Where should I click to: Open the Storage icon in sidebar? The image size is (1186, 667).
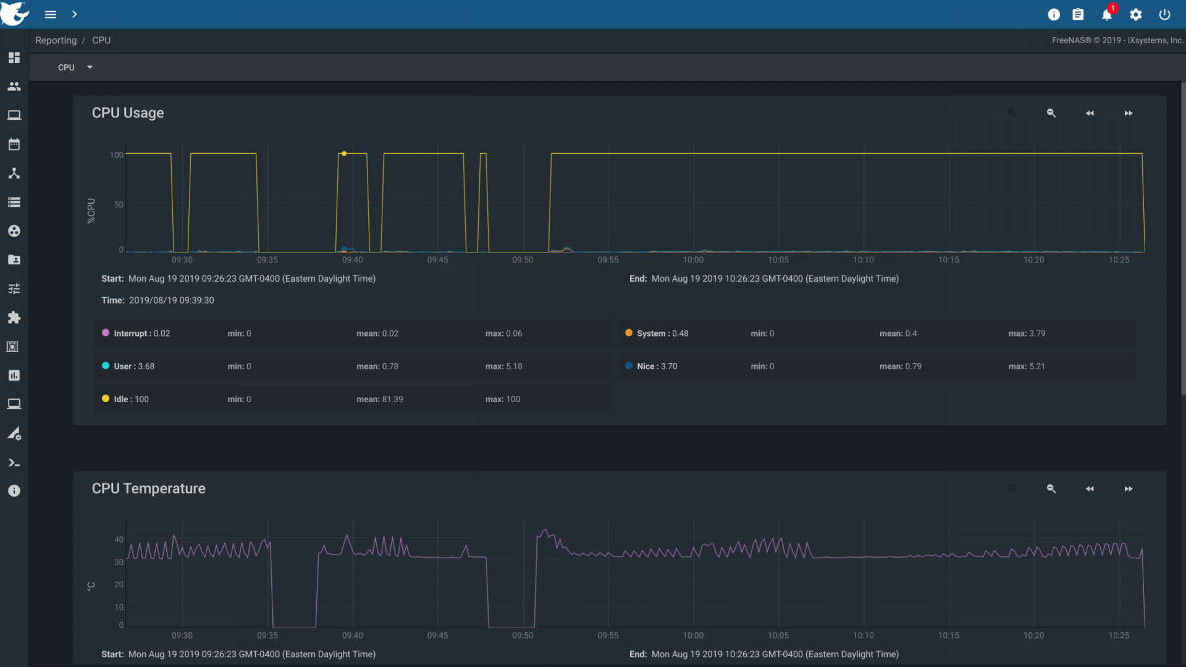click(14, 202)
